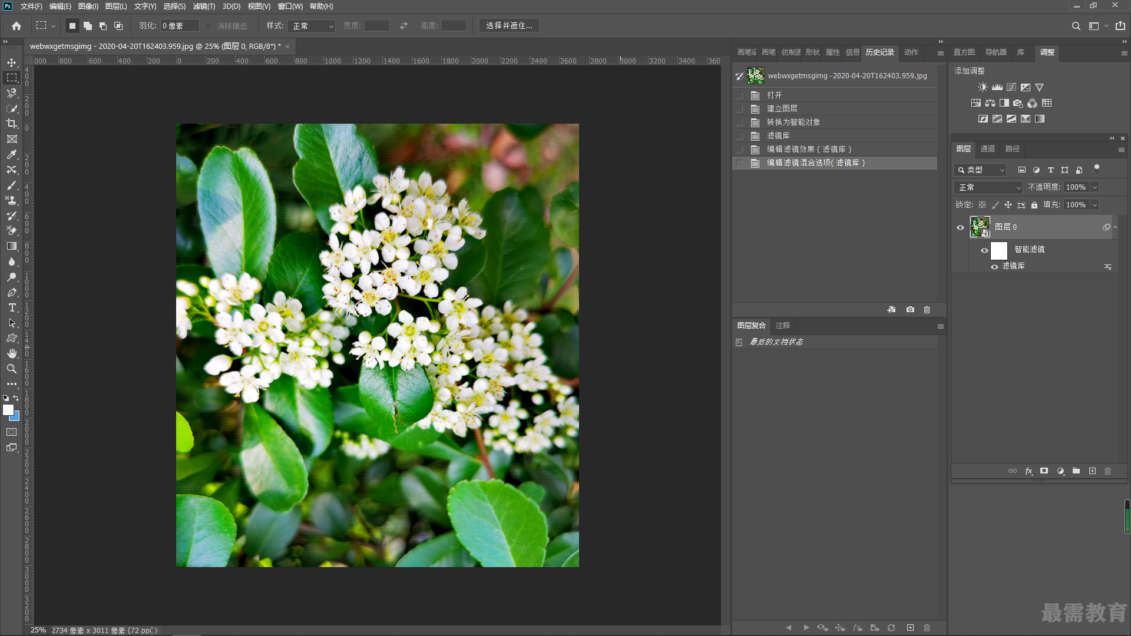This screenshot has height=636, width=1131.
Task: Switch to the 动作 tab
Action: point(911,52)
